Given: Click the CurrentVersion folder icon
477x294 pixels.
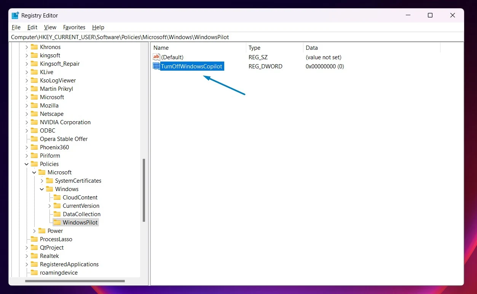Looking at the screenshot, I should [x=57, y=206].
